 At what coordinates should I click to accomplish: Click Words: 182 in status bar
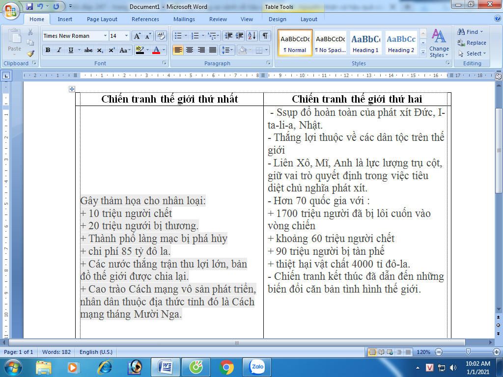coord(56,352)
